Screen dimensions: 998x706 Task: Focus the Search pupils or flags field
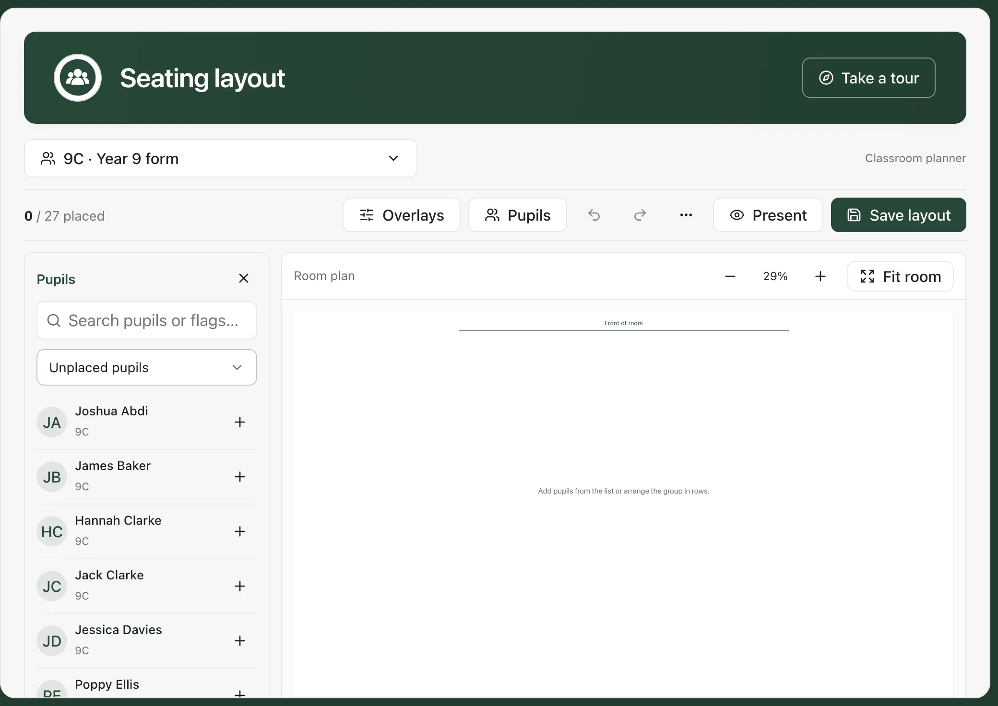pos(147,320)
